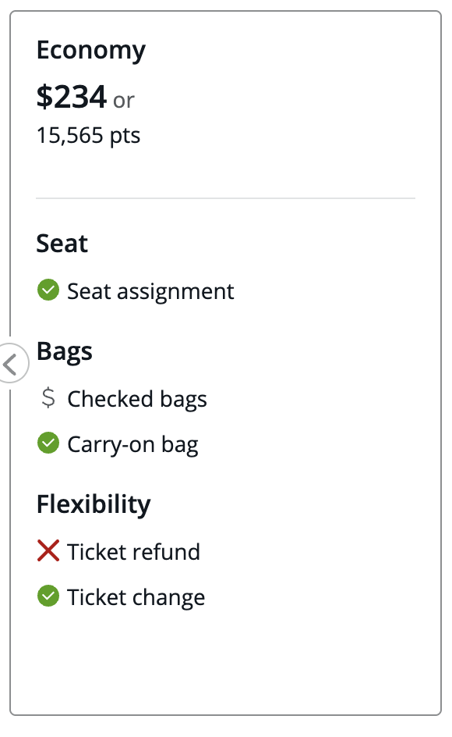Click green checkmark beside Seat assignment
The width and height of the screenshot is (452, 737).
(x=48, y=290)
